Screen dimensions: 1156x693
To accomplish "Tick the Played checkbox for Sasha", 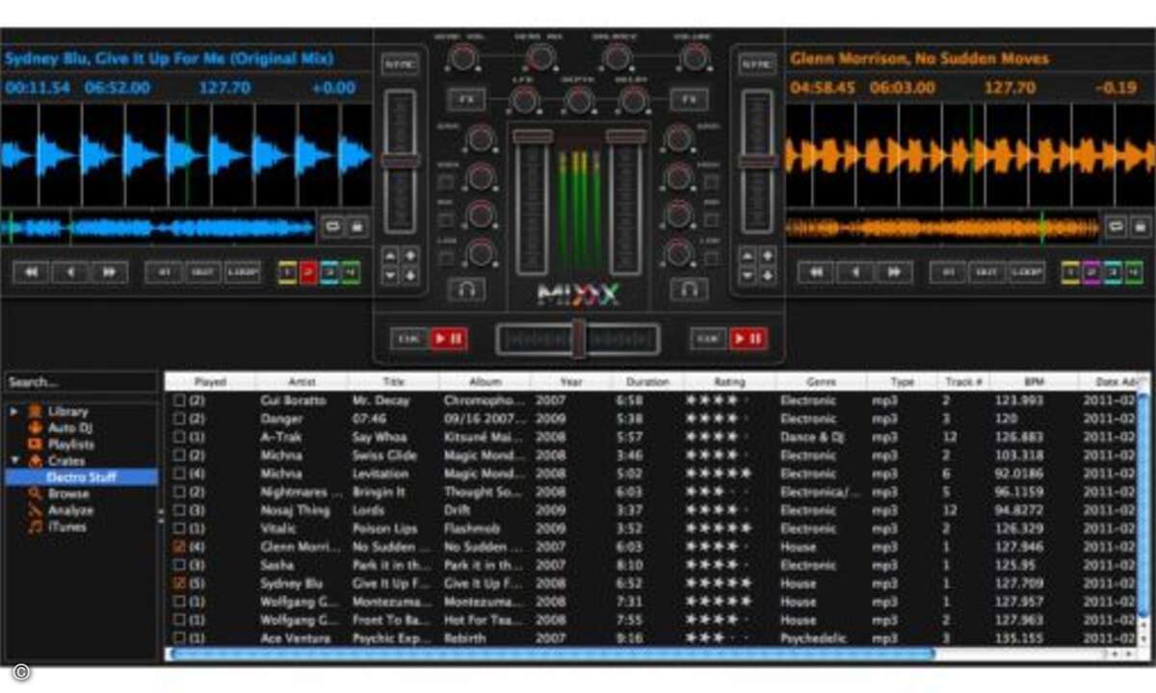I will tap(178, 565).
